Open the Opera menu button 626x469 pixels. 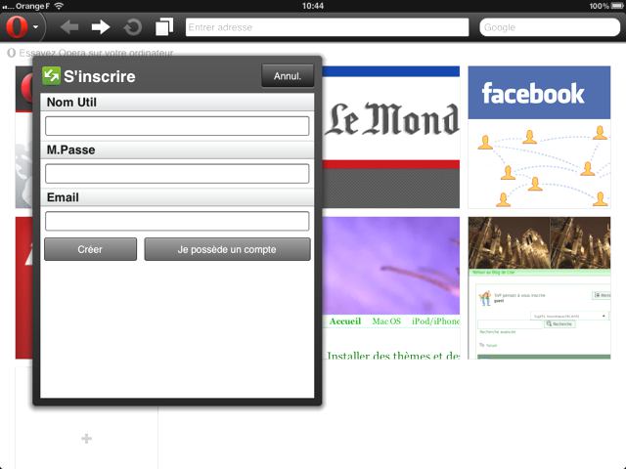coord(23,26)
